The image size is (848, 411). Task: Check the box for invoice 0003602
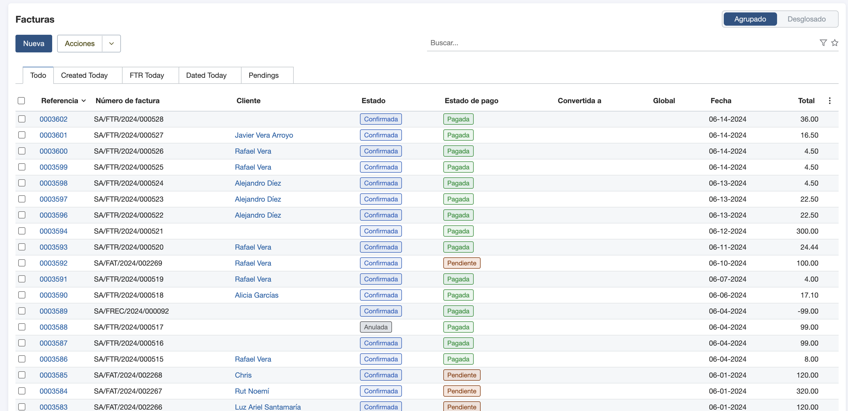22,119
